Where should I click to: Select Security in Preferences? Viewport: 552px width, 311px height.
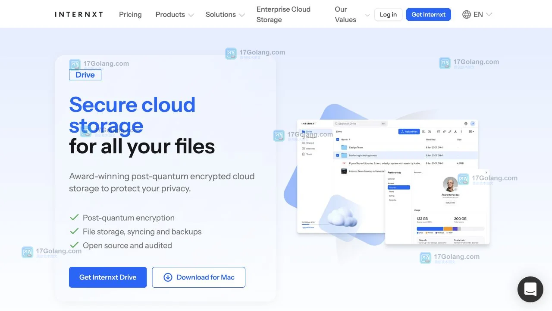[393, 200]
